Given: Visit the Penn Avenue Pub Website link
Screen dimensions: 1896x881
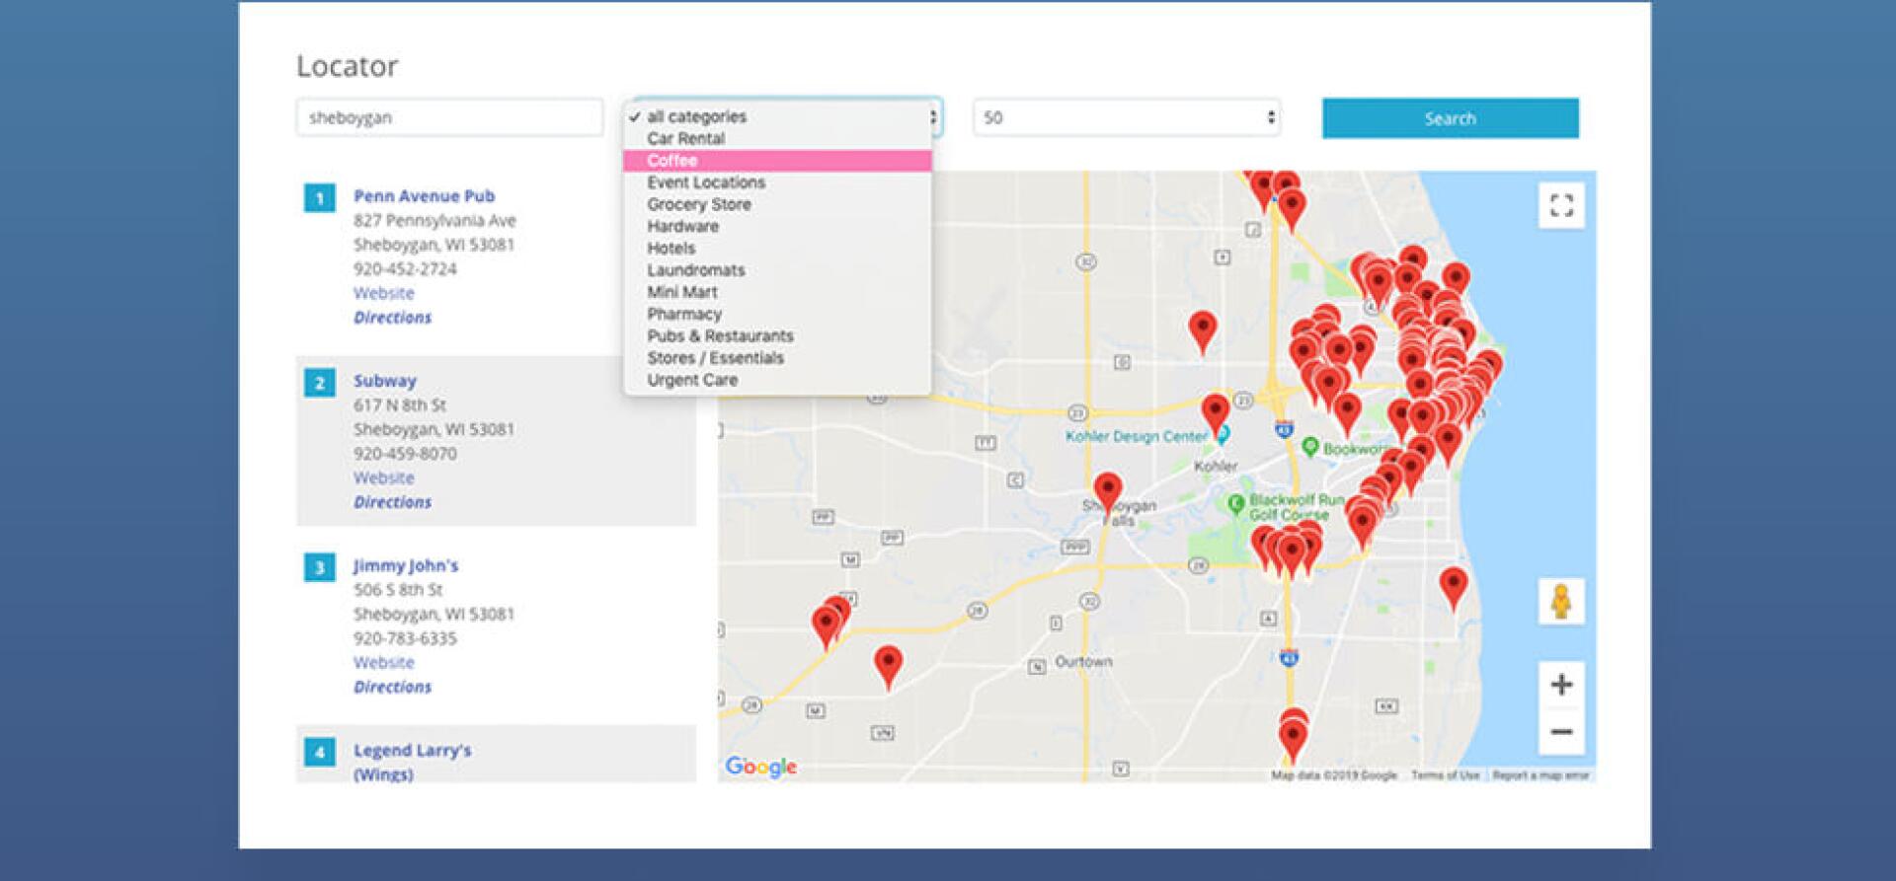Looking at the screenshot, I should (384, 293).
